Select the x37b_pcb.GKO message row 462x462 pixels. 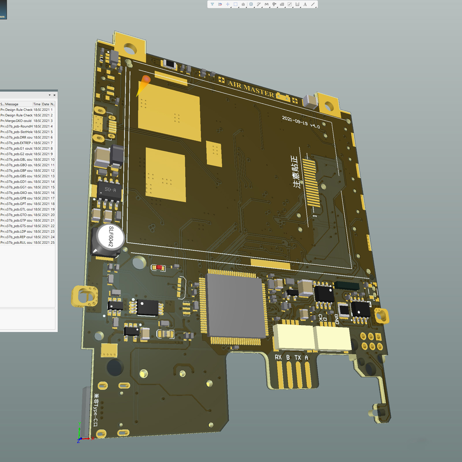tap(27, 193)
